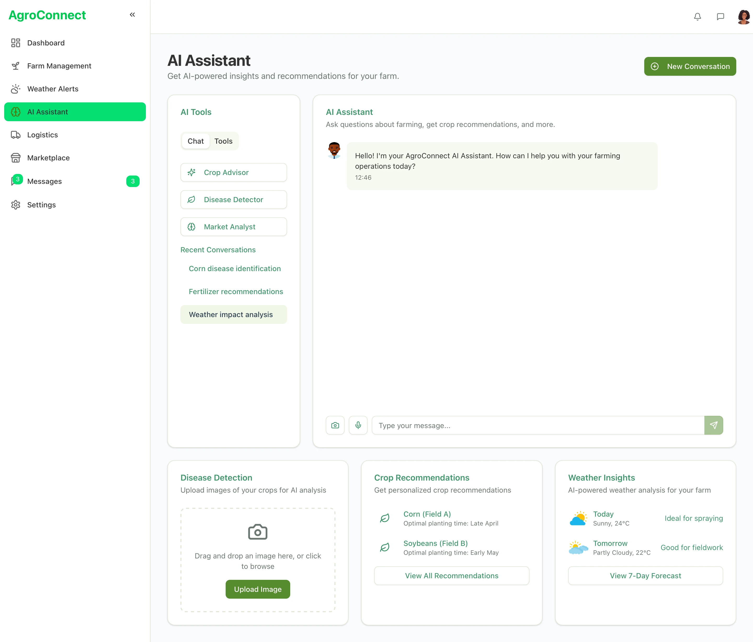Open notifications bell icon
The width and height of the screenshot is (753, 642).
coord(697,17)
